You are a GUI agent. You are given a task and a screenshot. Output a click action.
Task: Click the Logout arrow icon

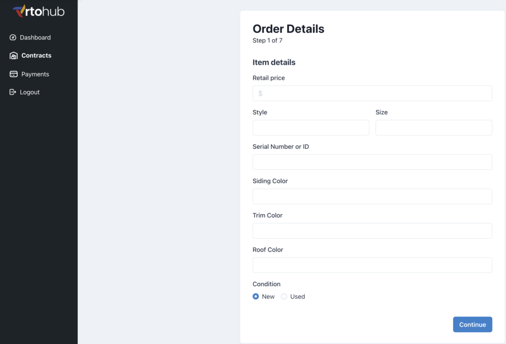(x=13, y=92)
